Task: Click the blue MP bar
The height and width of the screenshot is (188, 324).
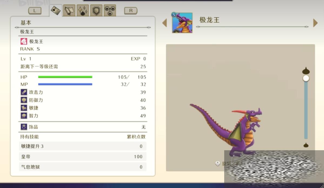Action: pos(65,84)
